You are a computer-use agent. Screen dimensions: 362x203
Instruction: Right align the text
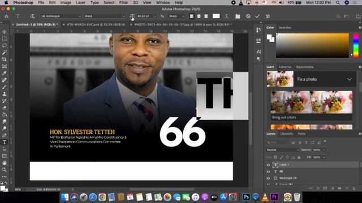[206, 16]
